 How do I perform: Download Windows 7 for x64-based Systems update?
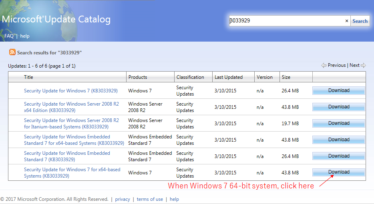[x=339, y=172]
